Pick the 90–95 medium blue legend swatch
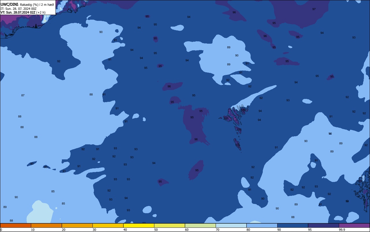The width and height of the screenshot is (370, 232). [293, 225]
